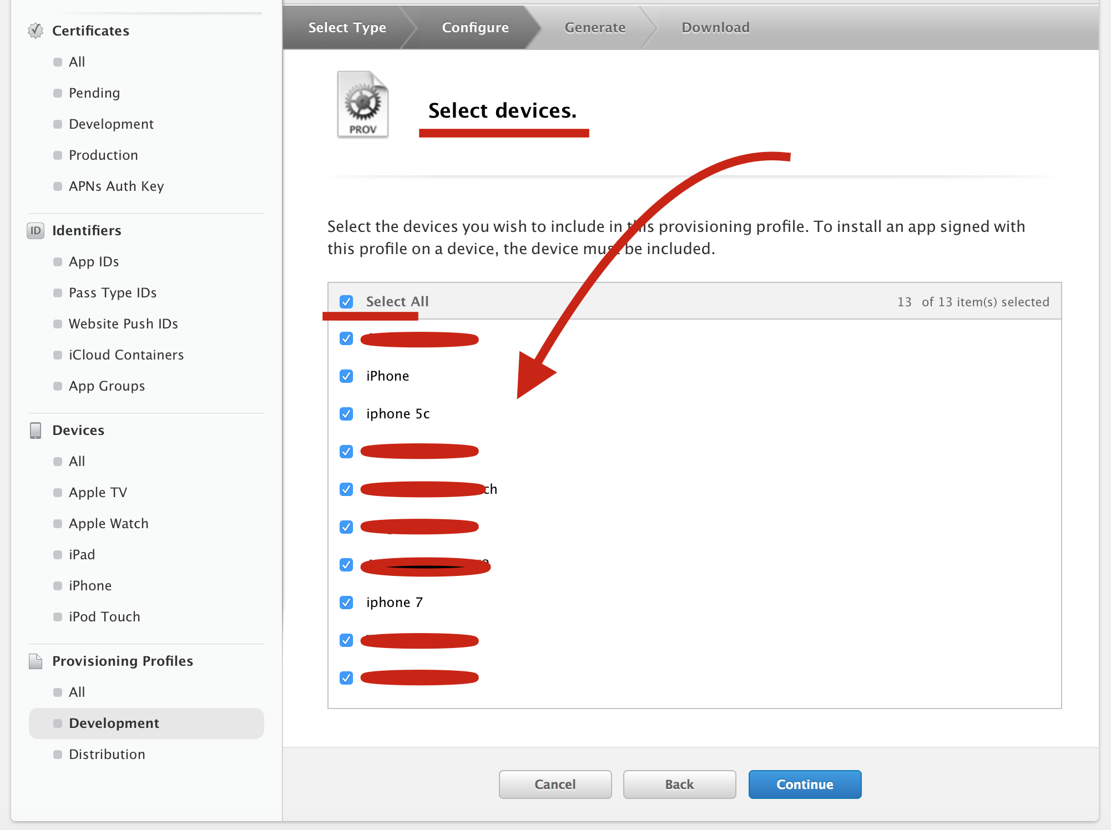Toggle the checkbox just below iphone 5c
Screen dimensions: 1111x830
point(346,452)
